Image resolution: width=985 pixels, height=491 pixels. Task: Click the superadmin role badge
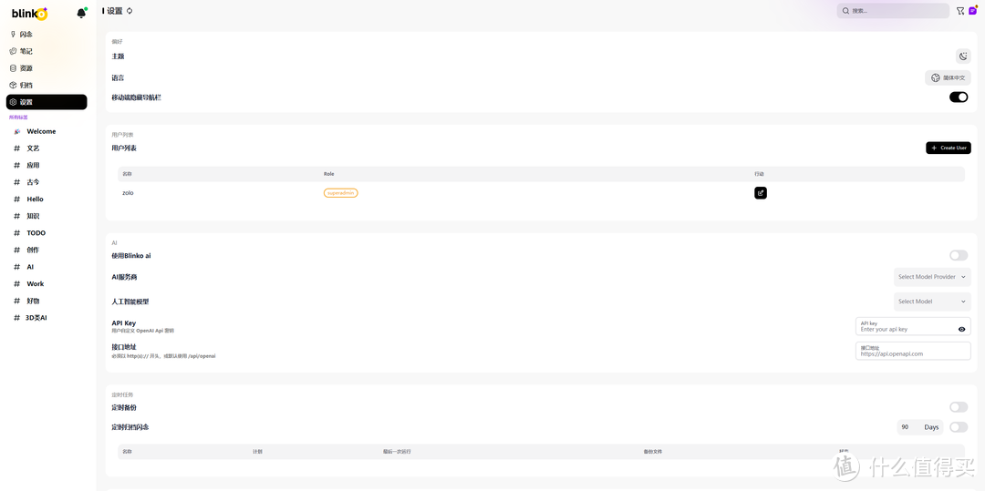(x=340, y=193)
